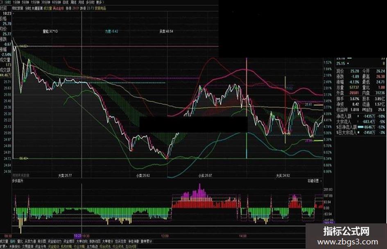Open 关联报价 on the lower bottom row
This screenshot has width=387, height=249.
click(15, 246)
